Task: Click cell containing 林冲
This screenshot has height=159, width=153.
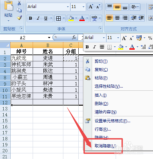Action: (x=48, y=84)
